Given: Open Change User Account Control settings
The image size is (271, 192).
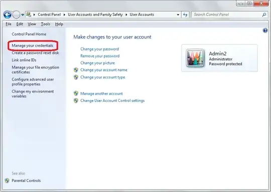Looking at the screenshot, I should click(x=112, y=100).
